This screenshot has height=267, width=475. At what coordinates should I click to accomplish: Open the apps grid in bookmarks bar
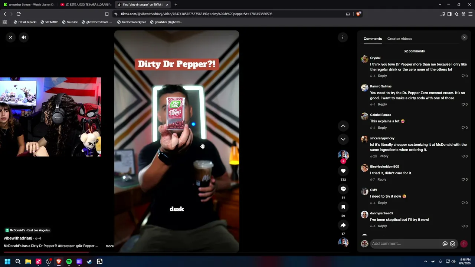[4, 22]
